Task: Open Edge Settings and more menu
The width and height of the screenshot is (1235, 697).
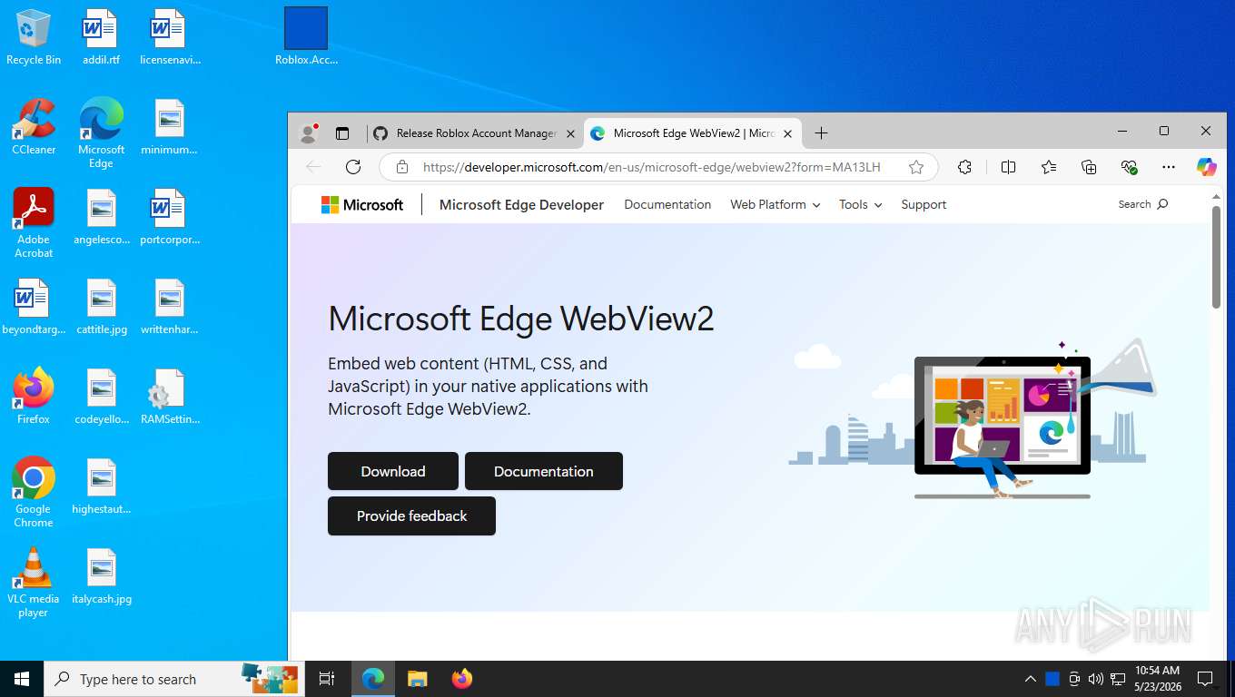Action: pos(1169,167)
